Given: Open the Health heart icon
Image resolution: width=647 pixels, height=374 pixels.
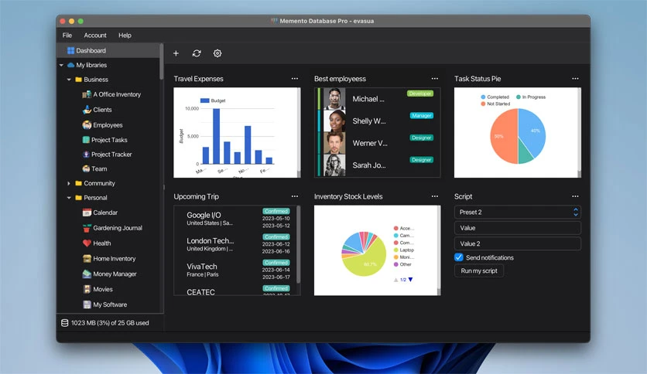Looking at the screenshot, I should [x=87, y=243].
